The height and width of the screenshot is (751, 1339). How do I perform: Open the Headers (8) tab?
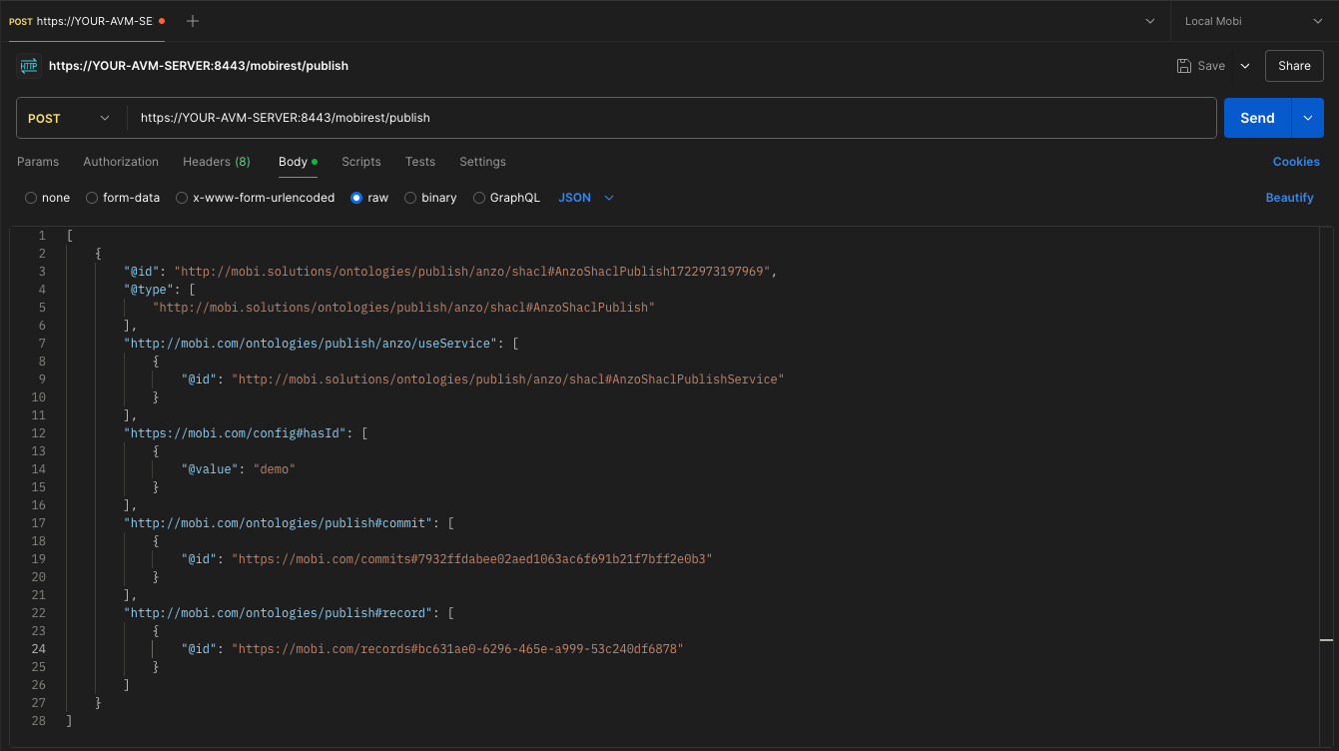pos(217,162)
